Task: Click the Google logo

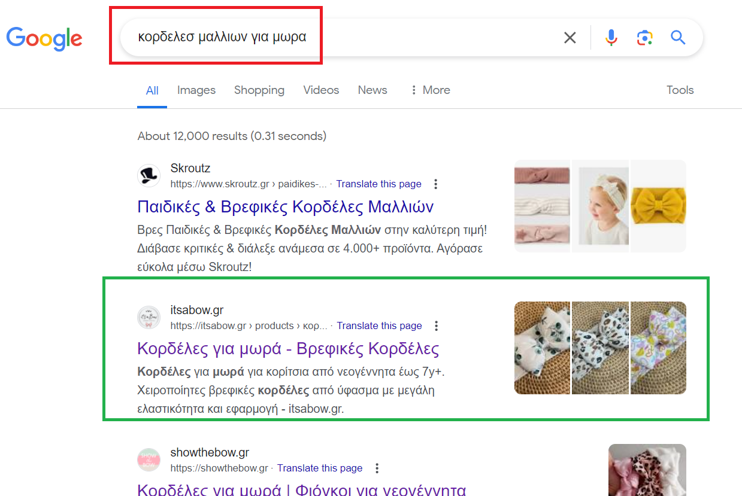Action: (x=44, y=38)
